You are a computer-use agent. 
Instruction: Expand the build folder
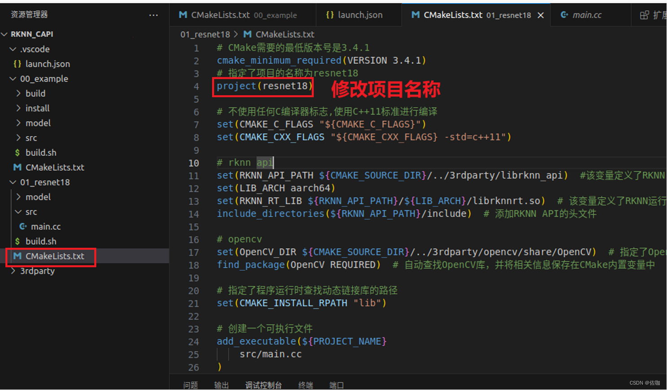point(18,94)
